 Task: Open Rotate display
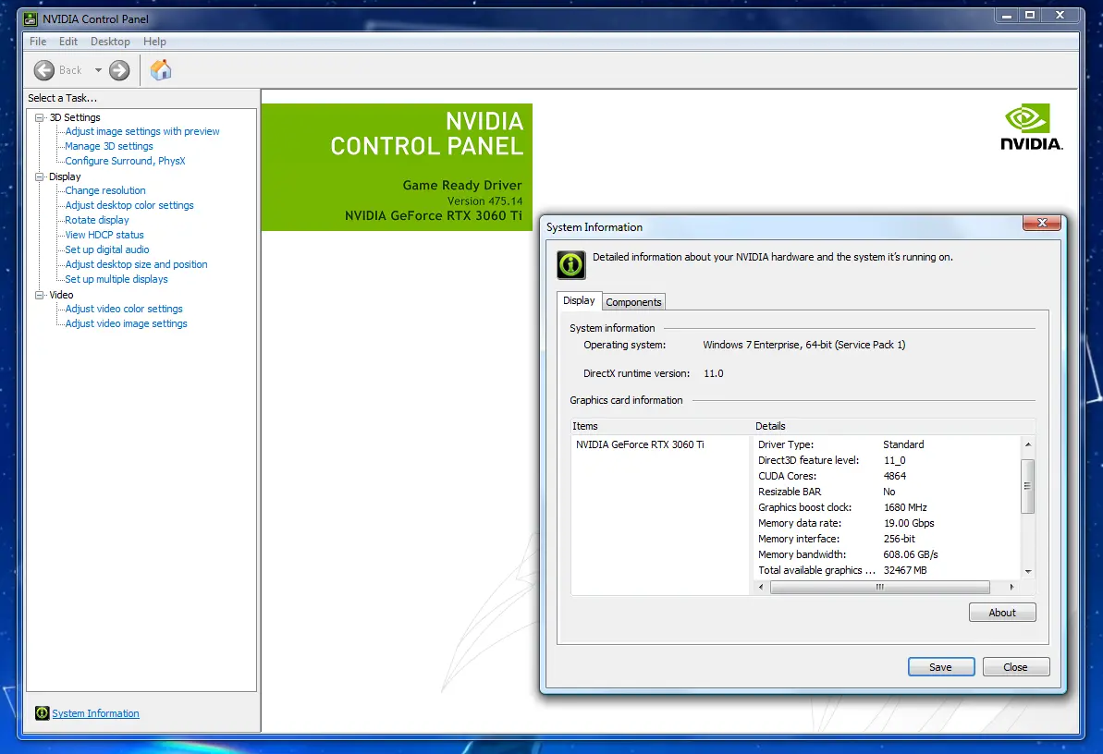click(x=97, y=220)
